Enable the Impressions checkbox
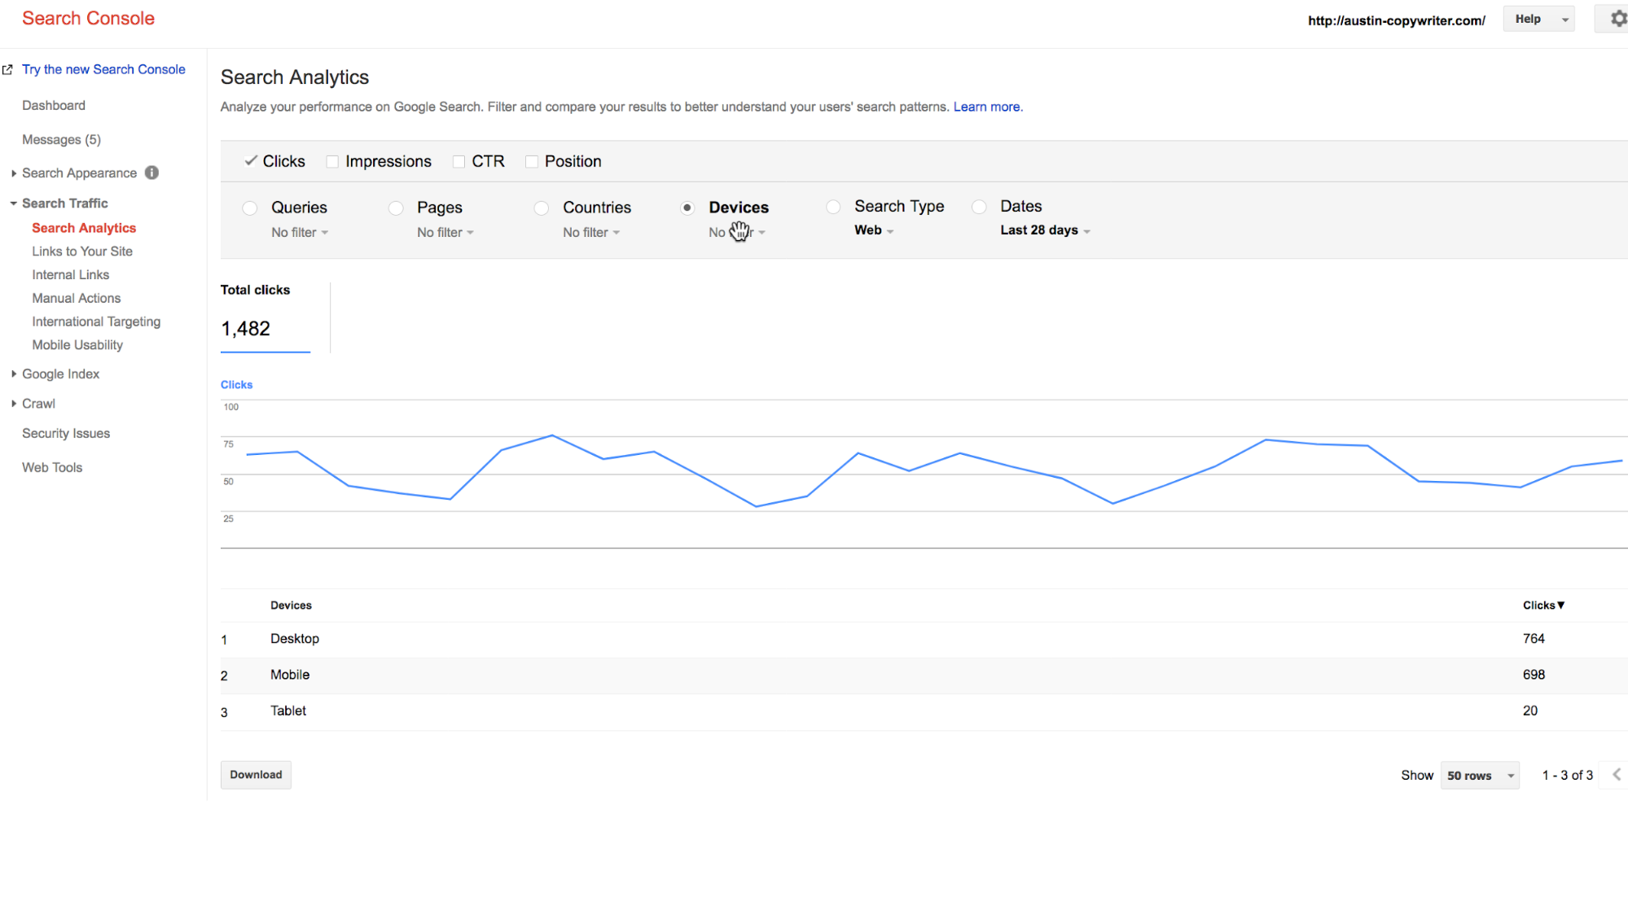This screenshot has height=914, width=1628. pyautogui.click(x=331, y=161)
